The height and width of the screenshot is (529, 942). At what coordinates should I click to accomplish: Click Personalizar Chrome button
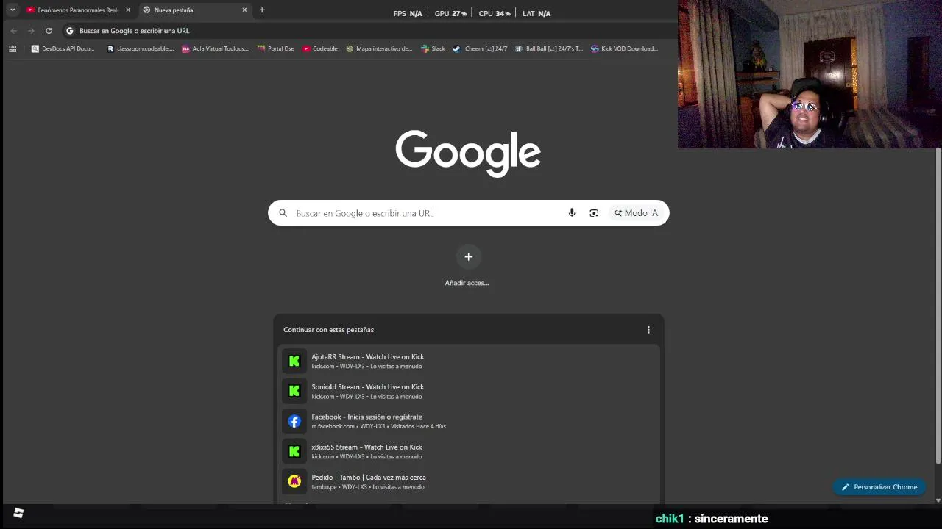(x=879, y=487)
